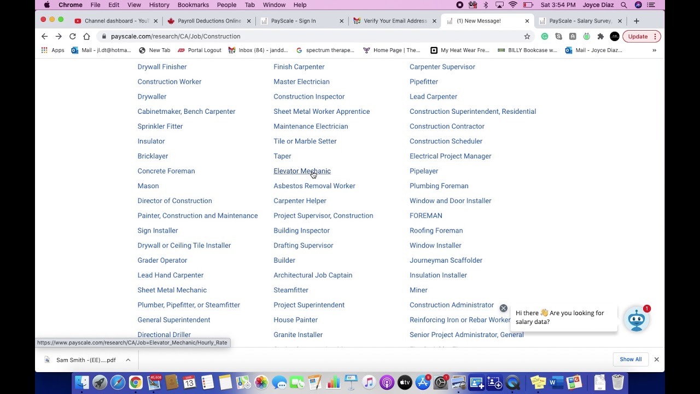The height and width of the screenshot is (394, 700).
Task: Open Music app from the Dock
Action: point(369,382)
